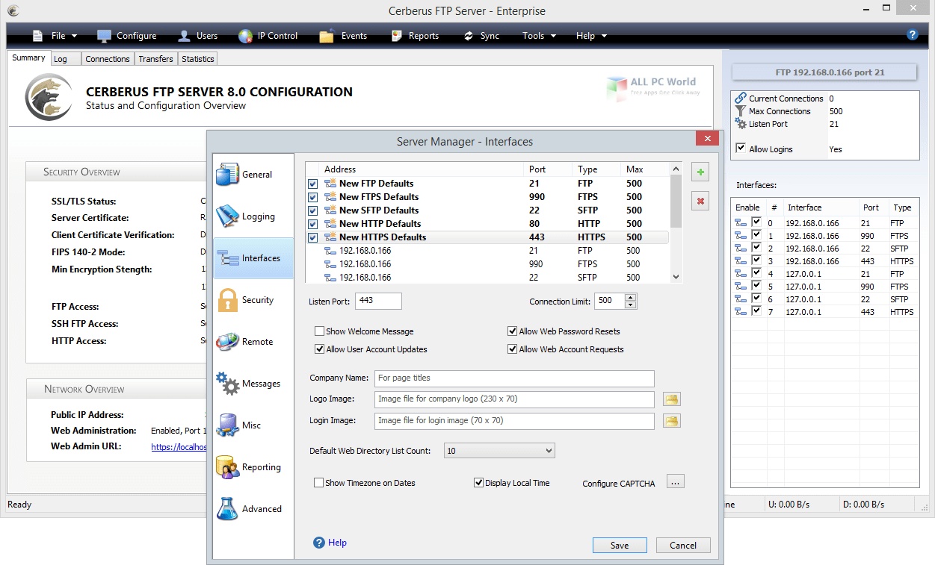The image size is (935, 565).
Task: Disable Allow User Account Updates
Action: coord(319,349)
